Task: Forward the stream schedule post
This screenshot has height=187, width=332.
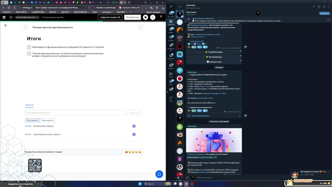Action: (x=245, y=116)
